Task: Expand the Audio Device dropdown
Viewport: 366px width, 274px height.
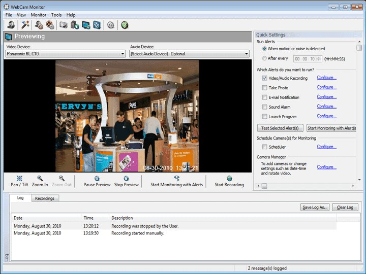Action: (246, 54)
